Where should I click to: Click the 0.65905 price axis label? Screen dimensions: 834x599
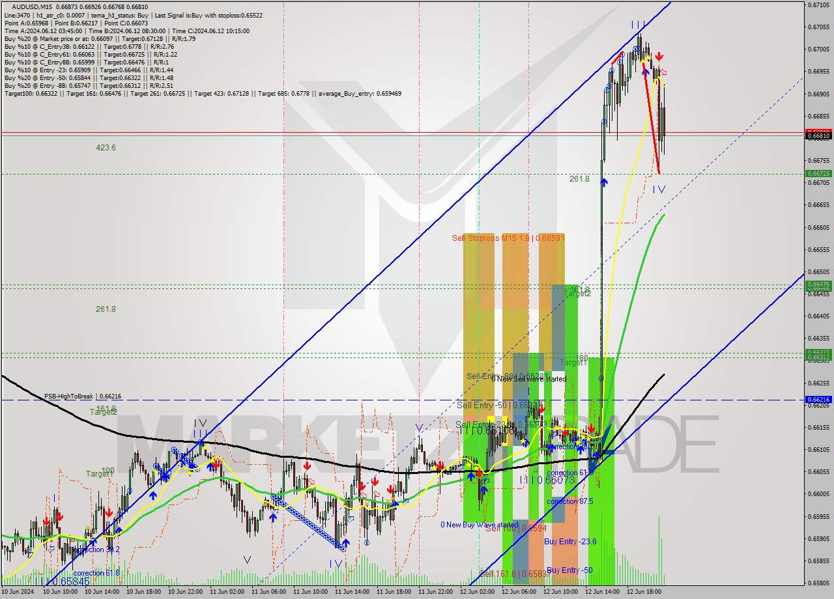pyautogui.click(x=820, y=538)
